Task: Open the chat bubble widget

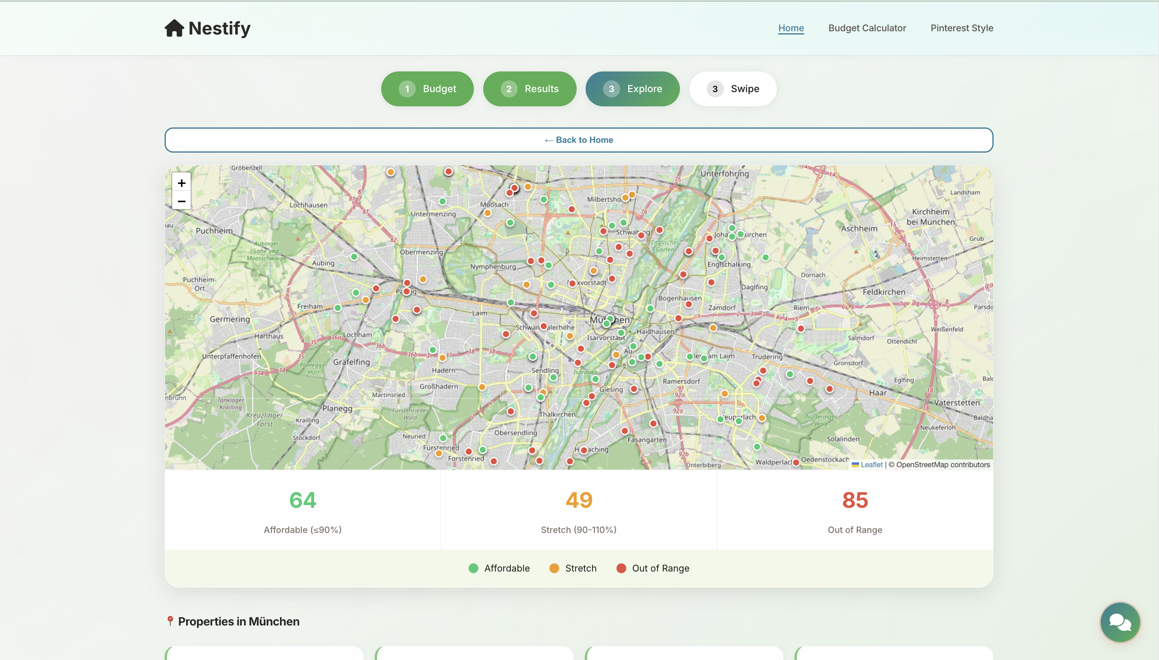Action: click(x=1120, y=622)
